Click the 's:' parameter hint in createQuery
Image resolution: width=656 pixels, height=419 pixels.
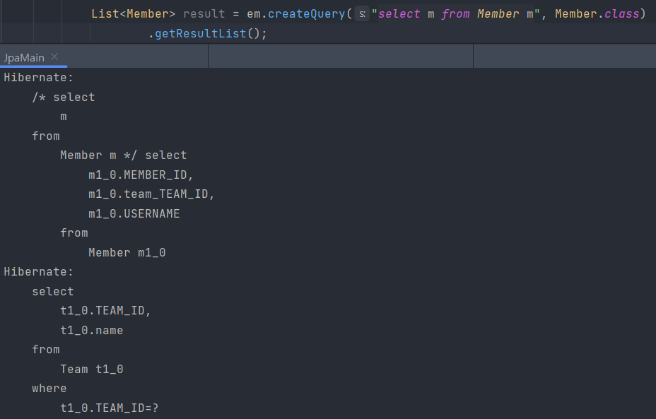(x=362, y=14)
